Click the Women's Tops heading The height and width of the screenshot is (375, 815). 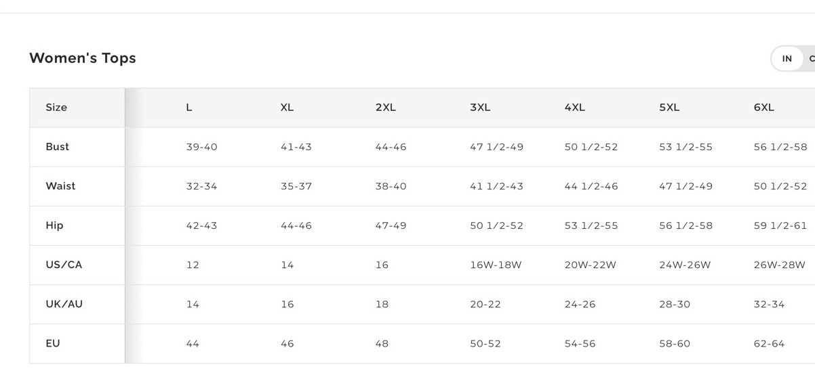coord(83,58)
